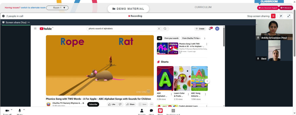Select the 'From your search' filter chip
The height and width of the screenshot is (115, 296).
pyautogui.click(x=171, y=38)
